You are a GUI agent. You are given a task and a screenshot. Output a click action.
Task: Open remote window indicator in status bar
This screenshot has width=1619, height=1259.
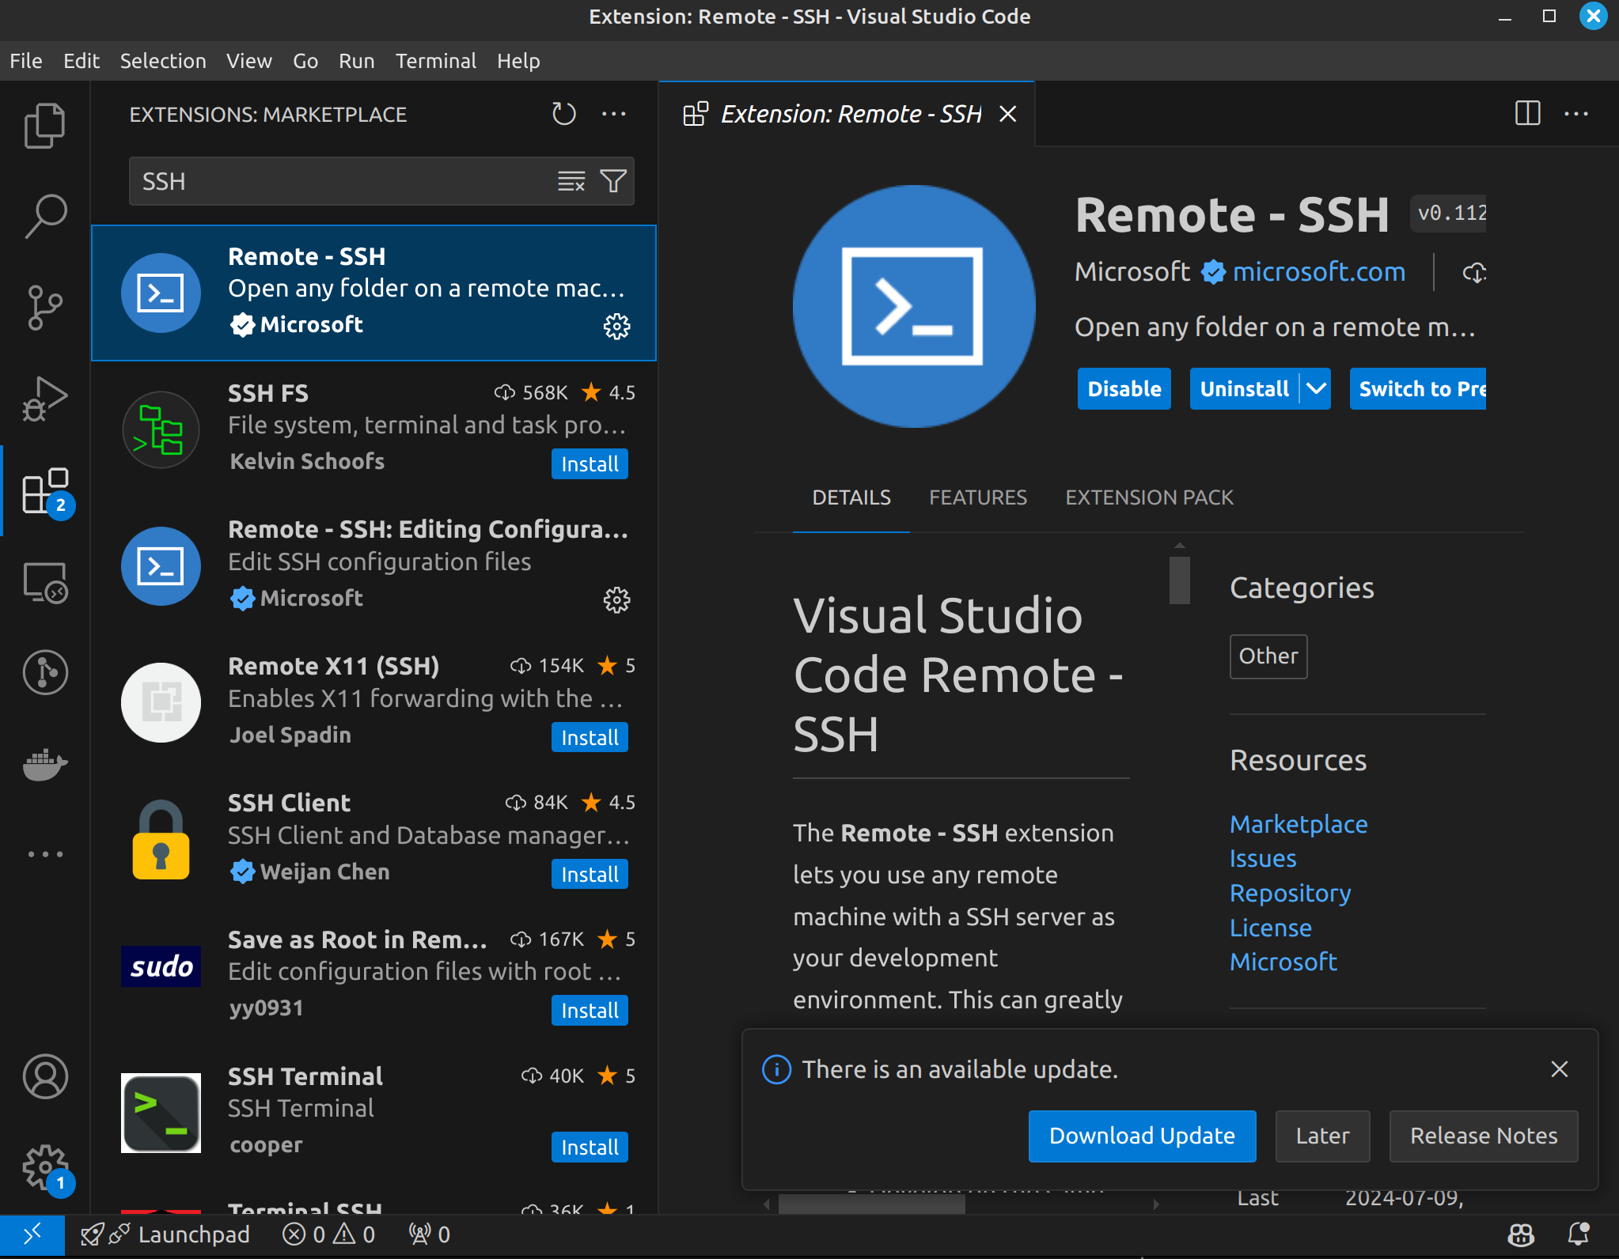(32, 1234)
